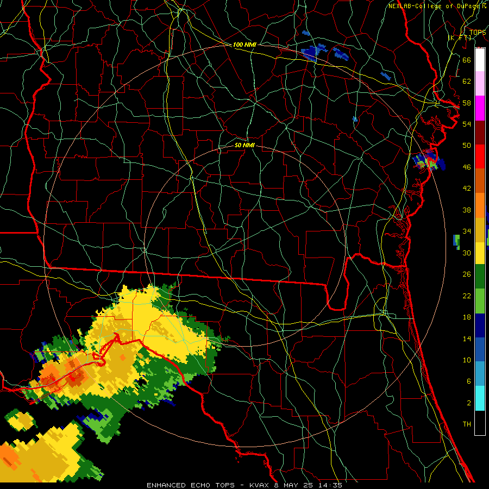
Task: Click the 30 label on the legend
Action: pos(467,253)
